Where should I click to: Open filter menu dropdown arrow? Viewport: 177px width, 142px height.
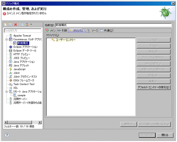click(31, 24)
